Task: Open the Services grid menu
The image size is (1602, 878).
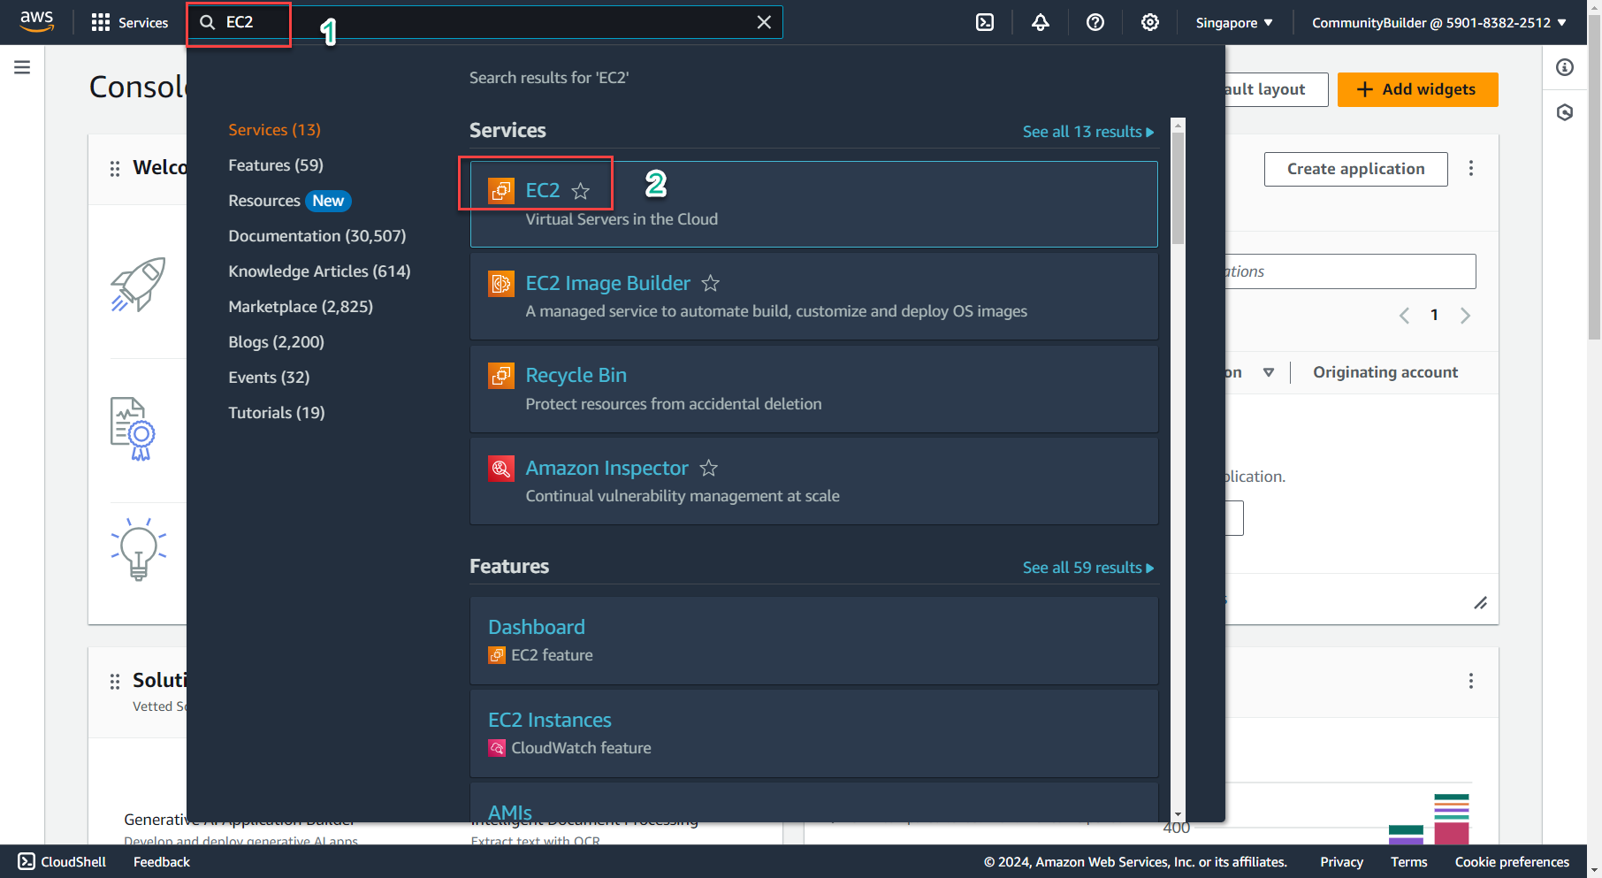Action: (130, 22)
